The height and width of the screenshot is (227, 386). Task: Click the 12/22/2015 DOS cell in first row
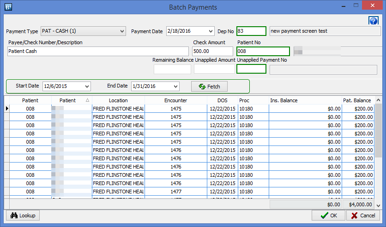[x=223, y=109]
